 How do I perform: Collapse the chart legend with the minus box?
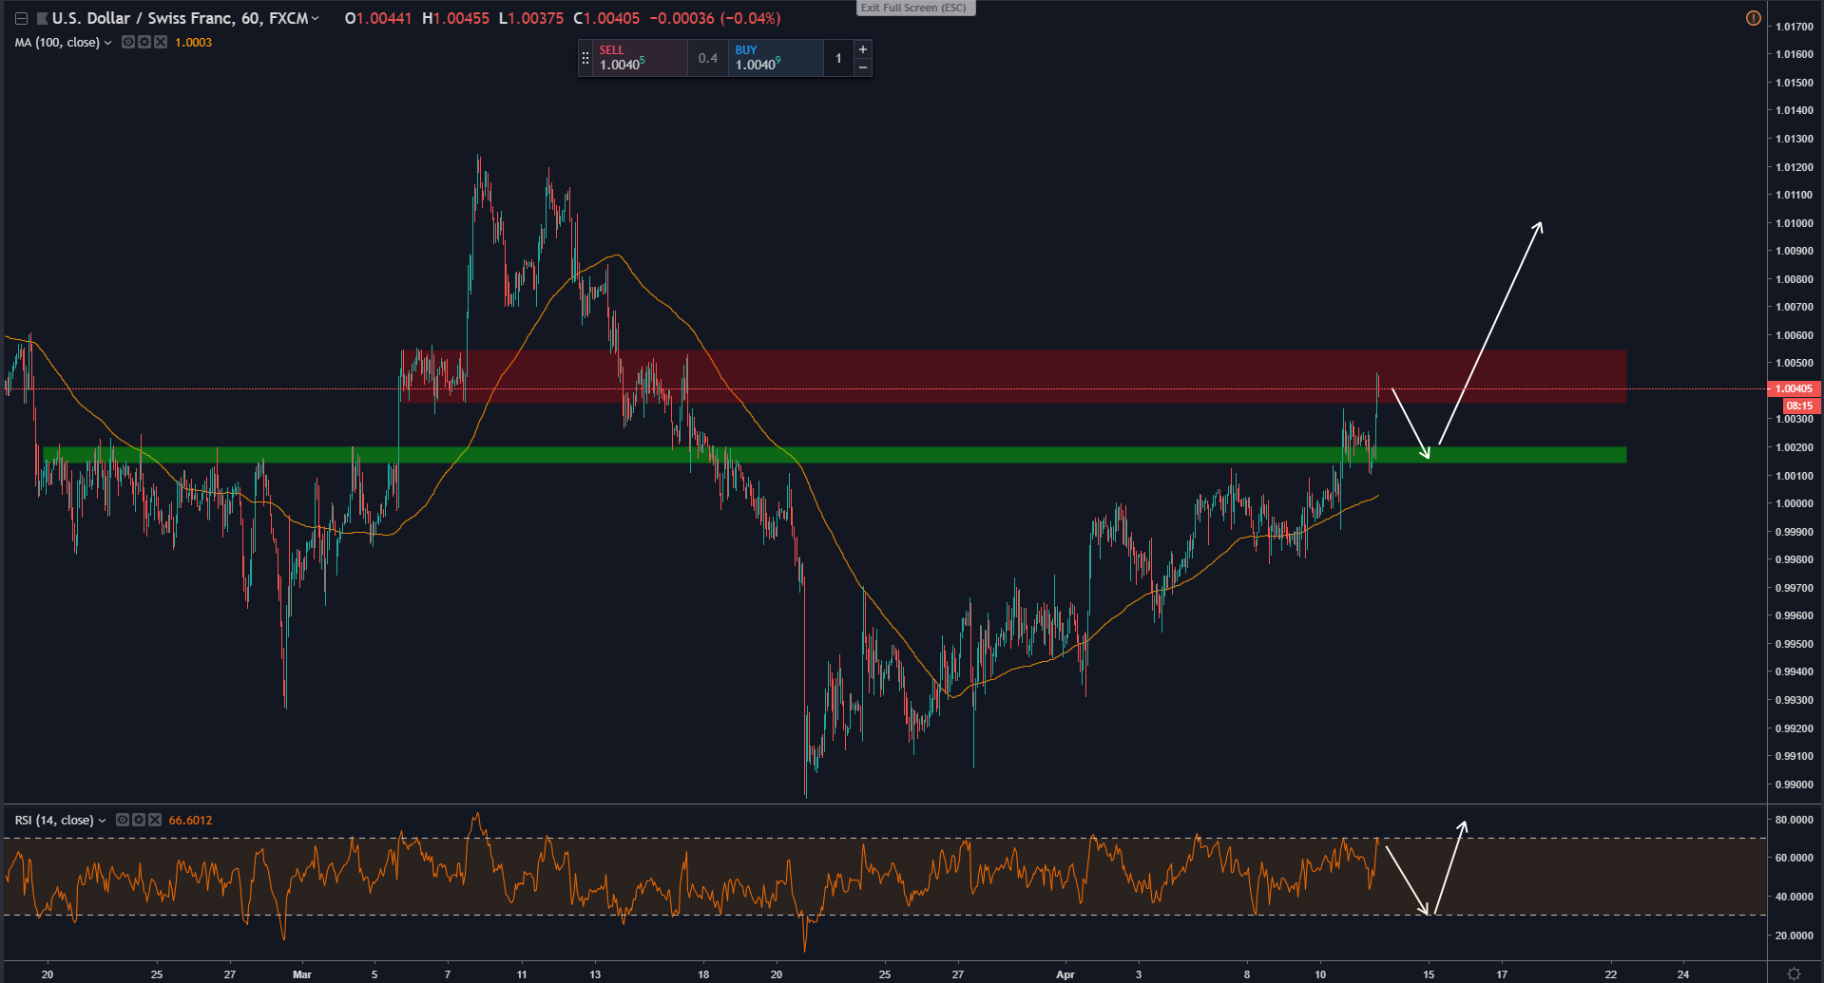coord(21,18)
